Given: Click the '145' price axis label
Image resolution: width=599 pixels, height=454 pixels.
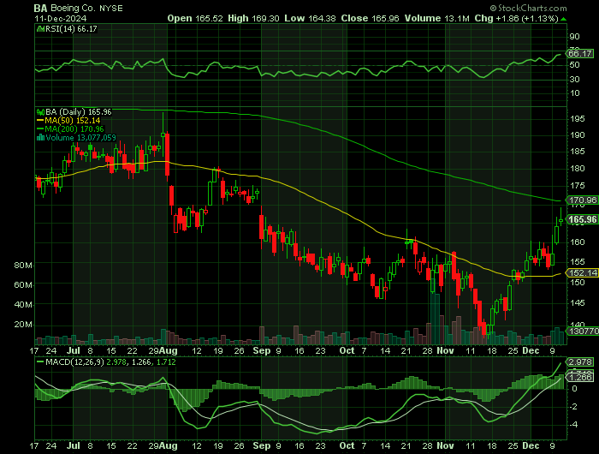Looking at the screenshot, I should 578,303.
